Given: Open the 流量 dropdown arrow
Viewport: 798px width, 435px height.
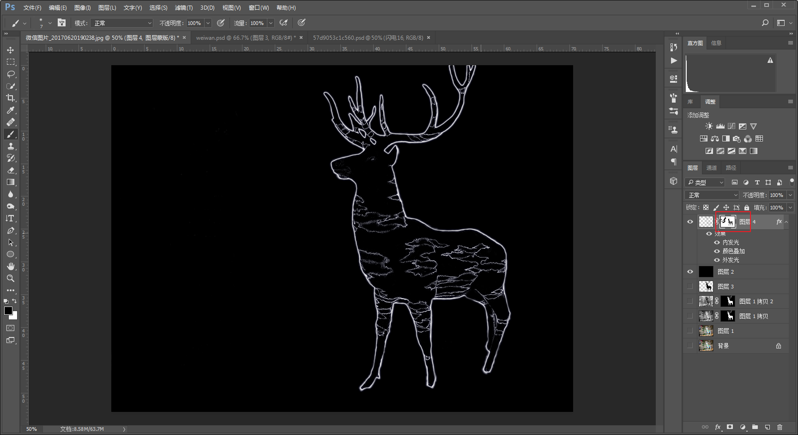Looking at the screenshot, I should coord(271,23).
